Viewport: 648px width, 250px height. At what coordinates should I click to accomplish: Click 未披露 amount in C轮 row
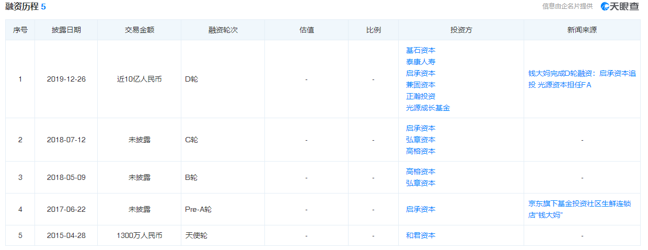click(x=140, y=140)
